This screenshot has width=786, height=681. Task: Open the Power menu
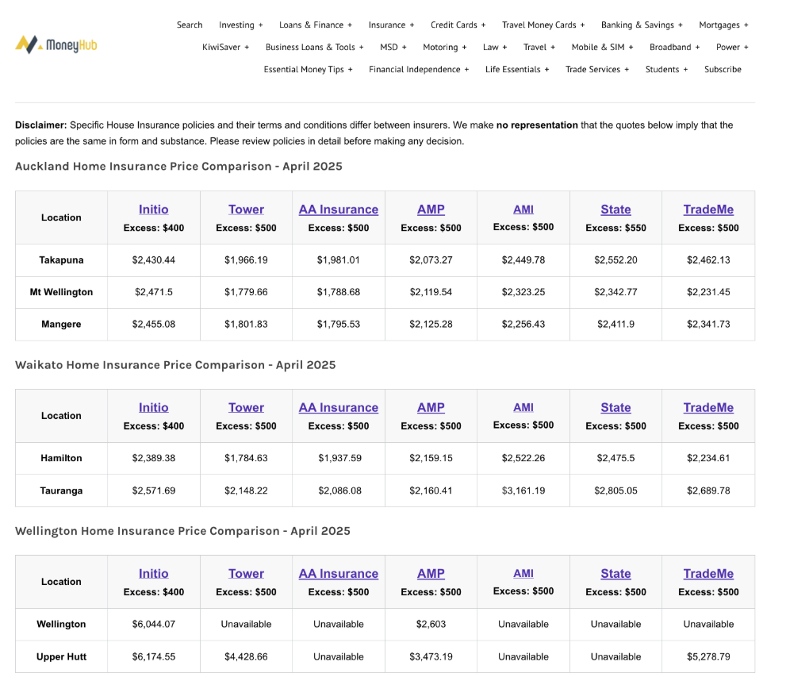(x=732, y=47)
